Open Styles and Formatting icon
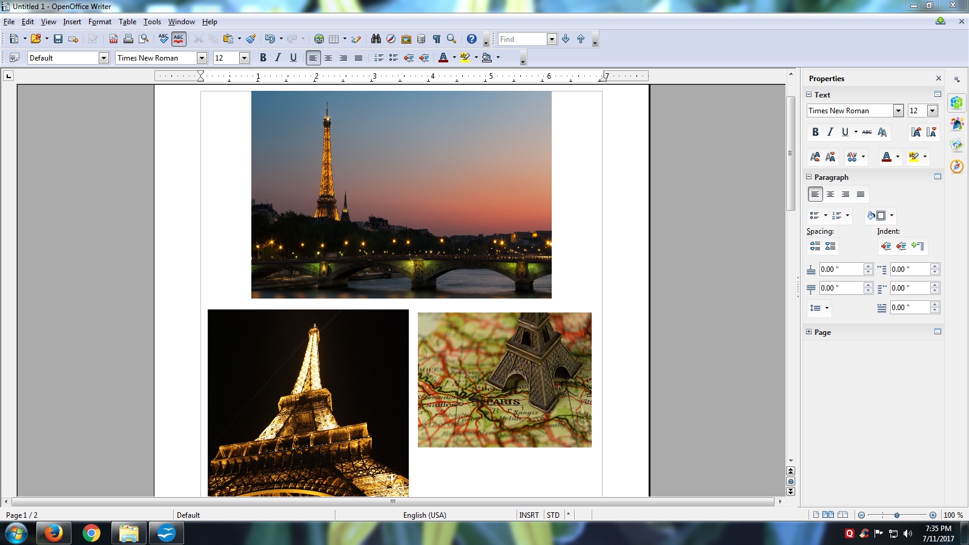The height and width of the screenshot is (545, 969). tap(15, 58)
